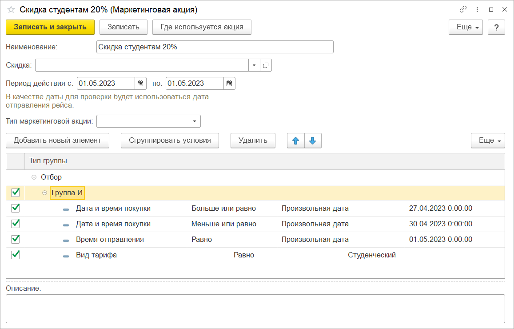Toggle checkbox for purchase date 30.04.2023 condition
The height and width of the screenshot is (329, 514).
[16, 224]
